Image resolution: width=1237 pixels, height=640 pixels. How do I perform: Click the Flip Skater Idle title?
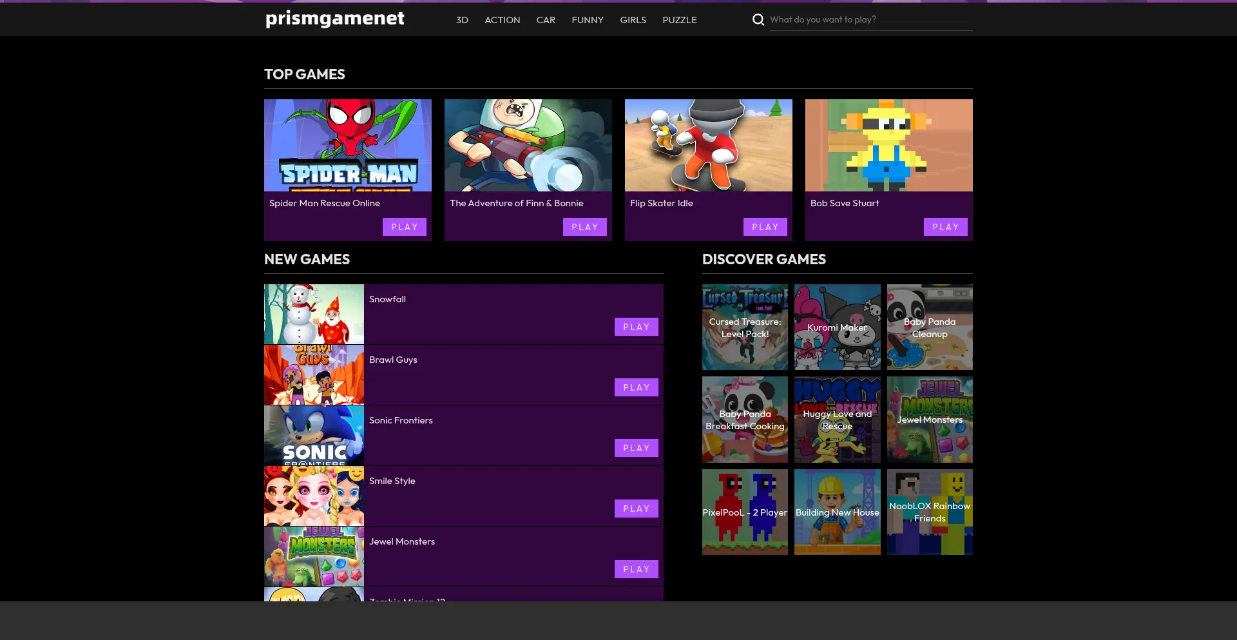click(662, 203)
